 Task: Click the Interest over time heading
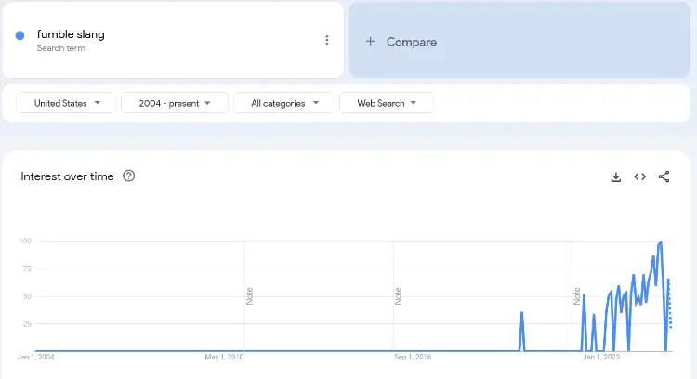pos(67,176)
